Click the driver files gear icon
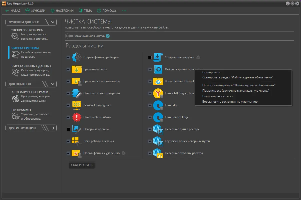The image size is (301, 200). point(77,57)
